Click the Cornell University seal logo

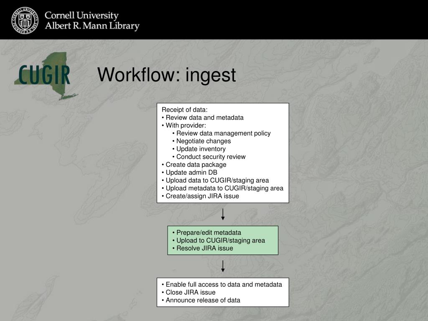[x=25, y=20]
